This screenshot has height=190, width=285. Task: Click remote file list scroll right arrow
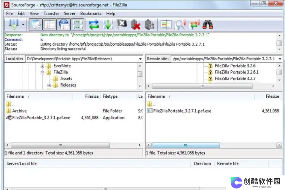[x=279, y=145]
